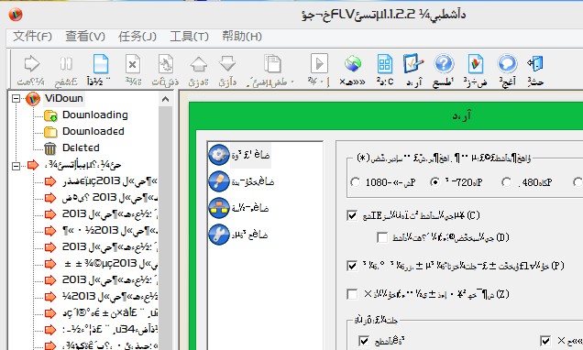Toggle the checkbox labeled (Z)

pyautogui.click(x=352, y=294)
